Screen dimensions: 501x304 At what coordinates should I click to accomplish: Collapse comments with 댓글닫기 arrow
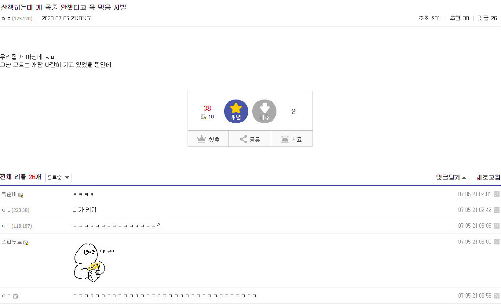[451, 177]
